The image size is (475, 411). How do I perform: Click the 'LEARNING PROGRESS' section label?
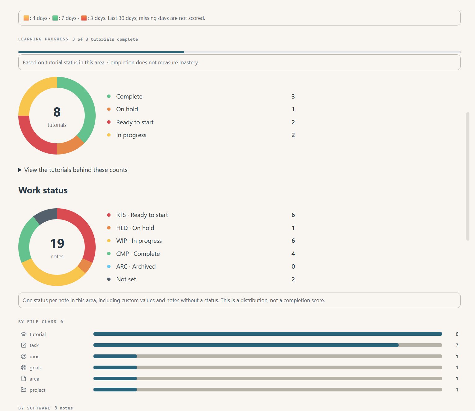click(43, 39)
